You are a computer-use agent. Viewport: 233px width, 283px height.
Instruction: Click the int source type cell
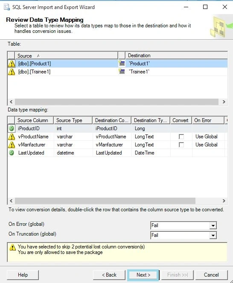point(73,128)
